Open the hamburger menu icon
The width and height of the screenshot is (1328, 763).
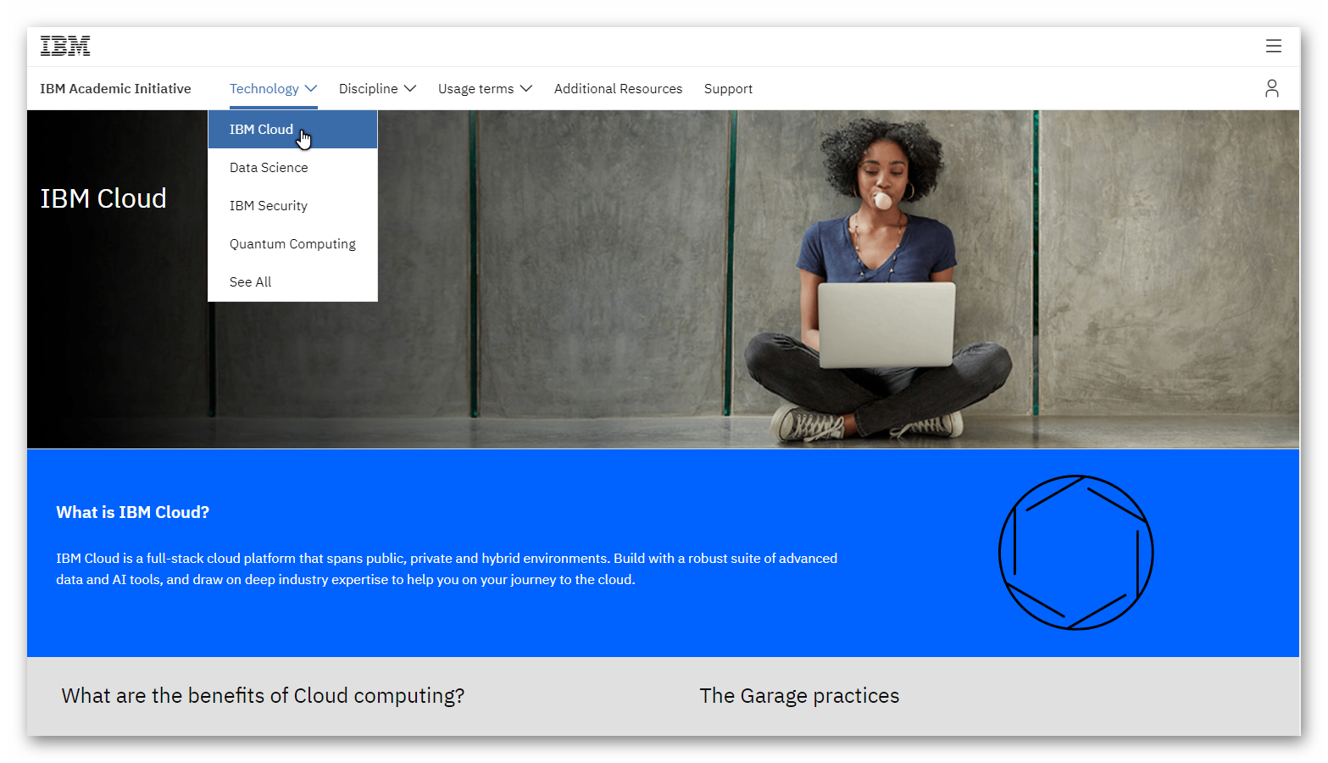(x=1273, y=46)
